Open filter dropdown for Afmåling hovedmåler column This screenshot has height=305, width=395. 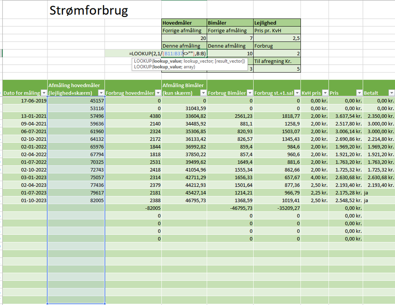coord(101,93)
